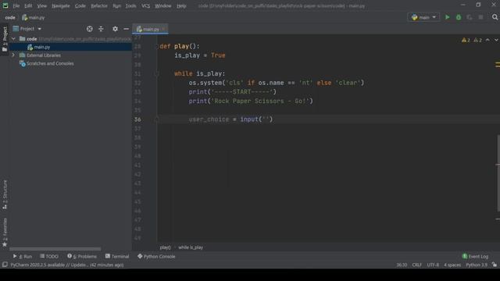Viewport: 500px width, 281px height.
Task: Jump to next highlighted error arrow
Action: pyautogui.click(x=496, y=40)
